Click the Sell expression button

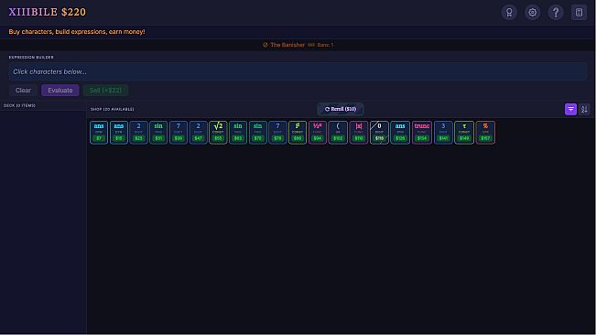click(105, 91)
